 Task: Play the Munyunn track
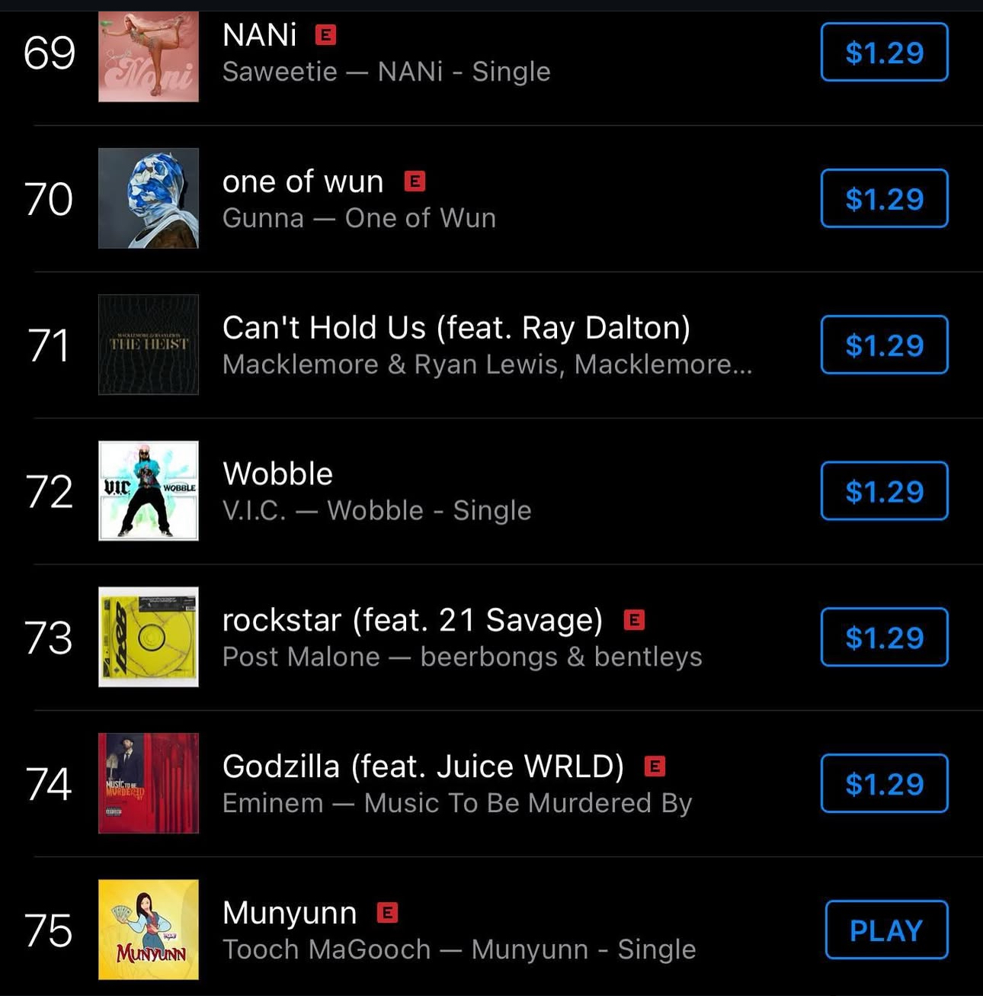[887, 930]
